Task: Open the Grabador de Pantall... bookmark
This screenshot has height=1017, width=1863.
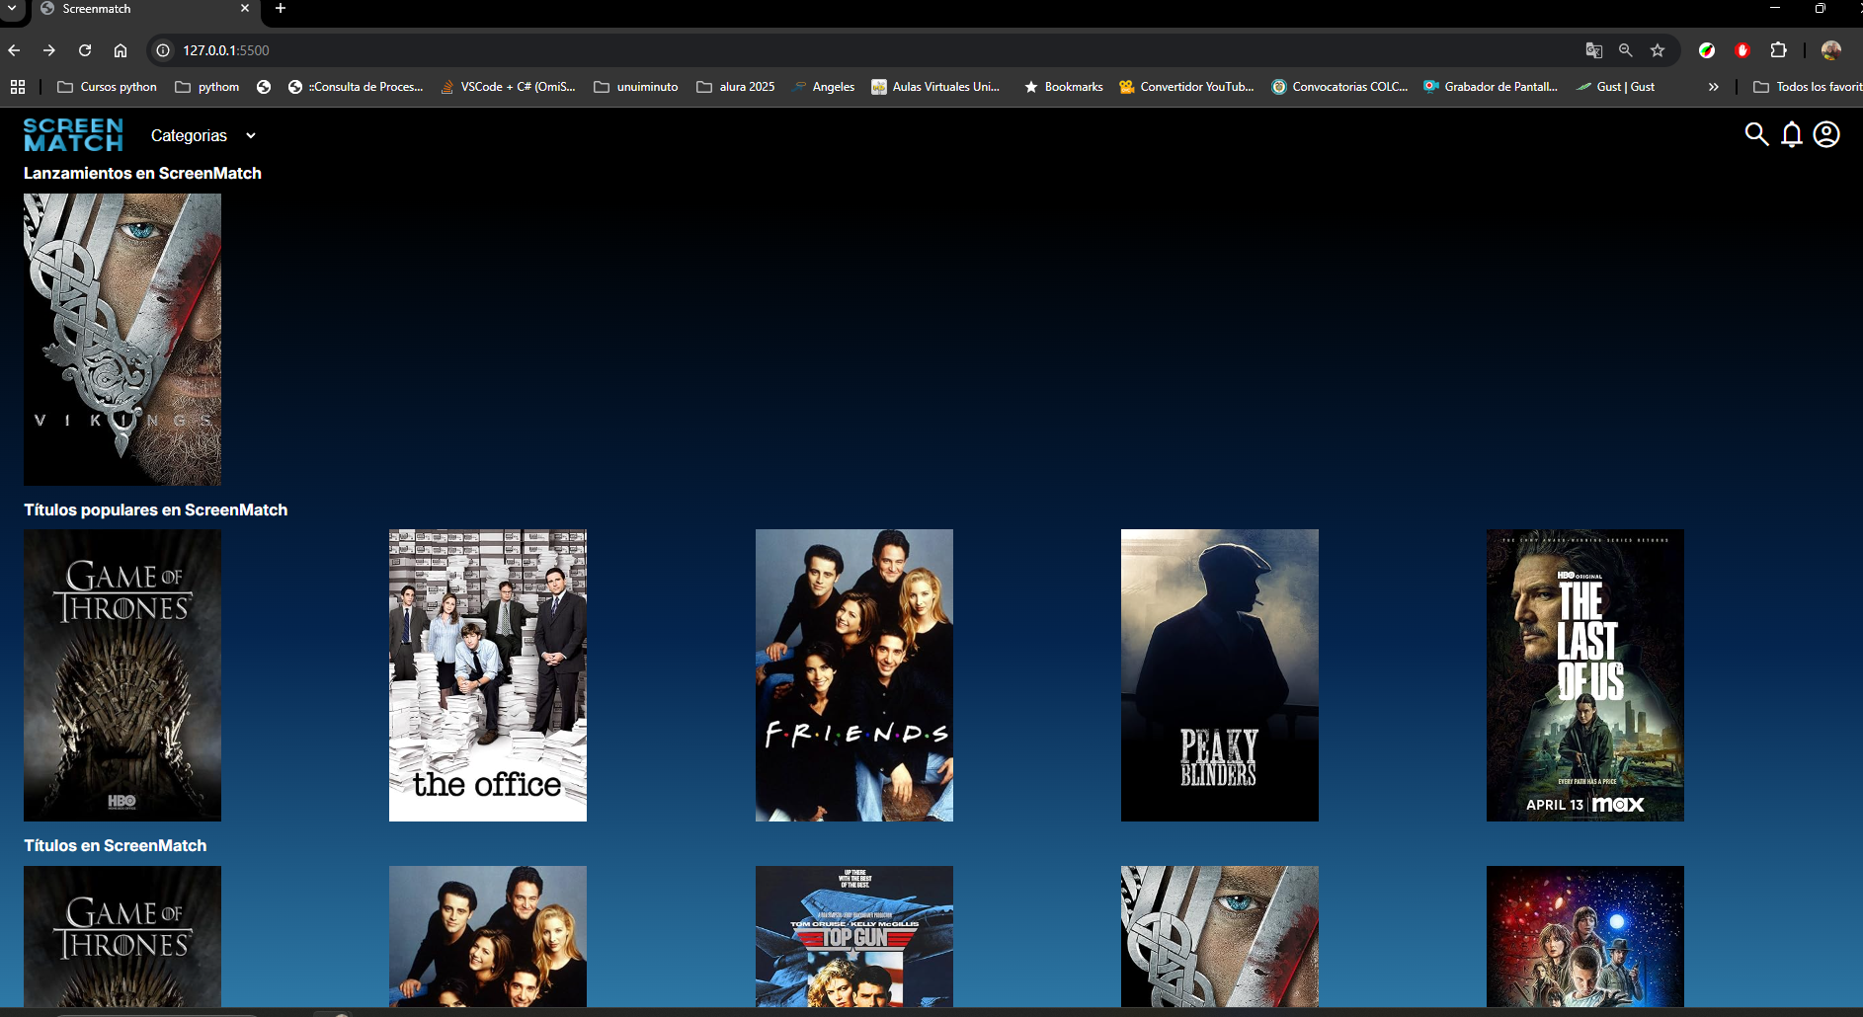Action: tap(1491, 87)
